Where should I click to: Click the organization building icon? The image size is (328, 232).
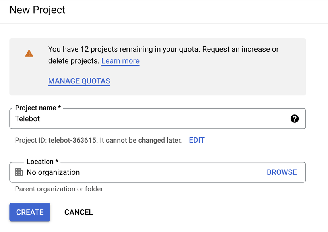click(19, 172)
